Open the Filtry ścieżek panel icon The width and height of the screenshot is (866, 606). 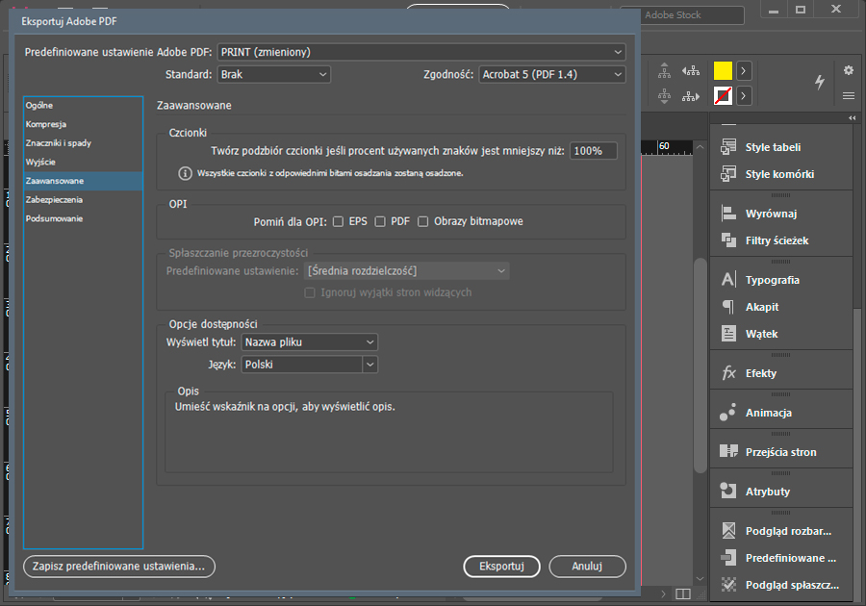click(x=728, y=240)
